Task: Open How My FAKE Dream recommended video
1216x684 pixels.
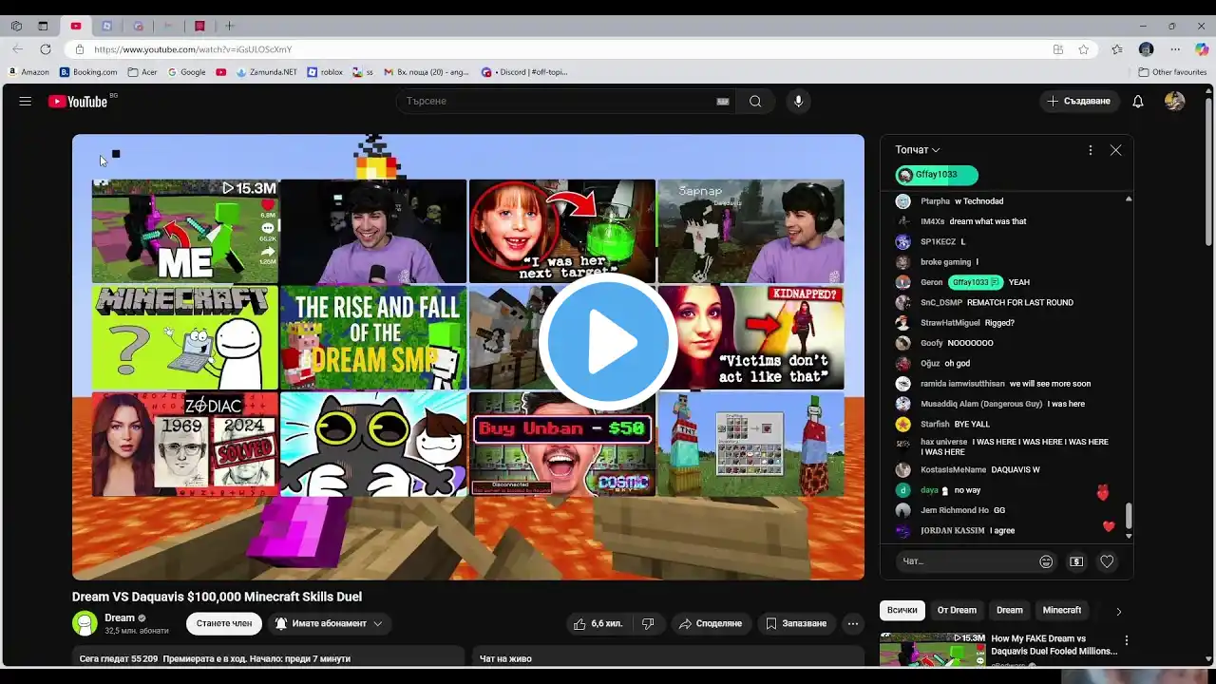Action: (1054, 644)
